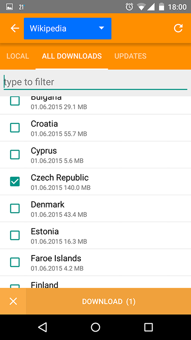Switch to the UPDATES tab
Image resolution: width=191 pixels, height=340 pixels.
tap(130, 56)
